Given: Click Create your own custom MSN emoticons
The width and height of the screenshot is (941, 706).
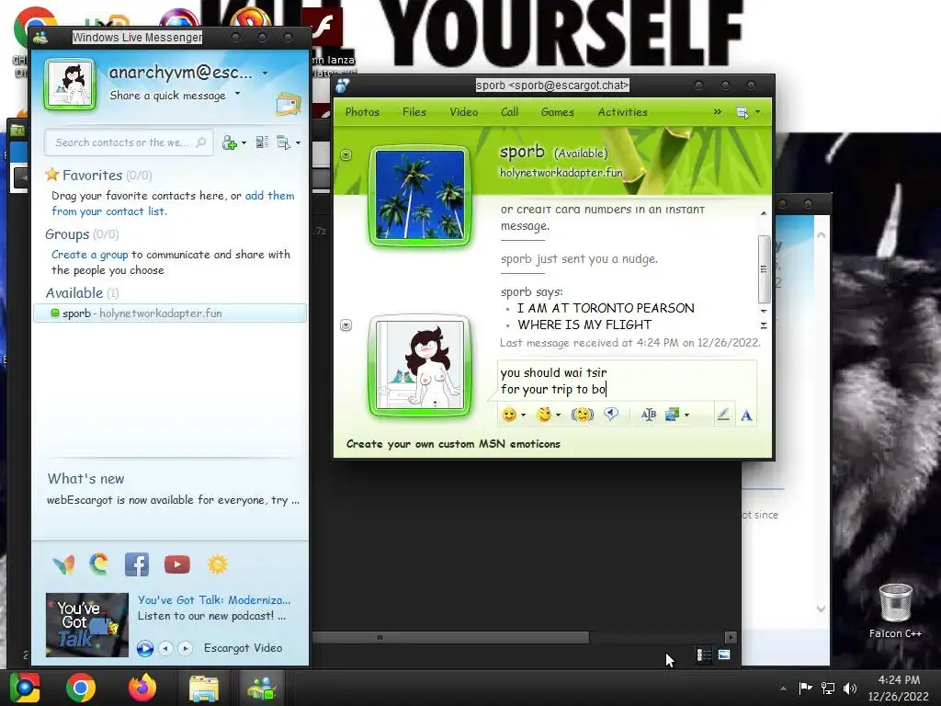Looking at the screenshot, I should coord(453,444).
